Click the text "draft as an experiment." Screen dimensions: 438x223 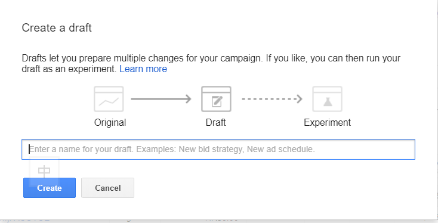point(69,69)
